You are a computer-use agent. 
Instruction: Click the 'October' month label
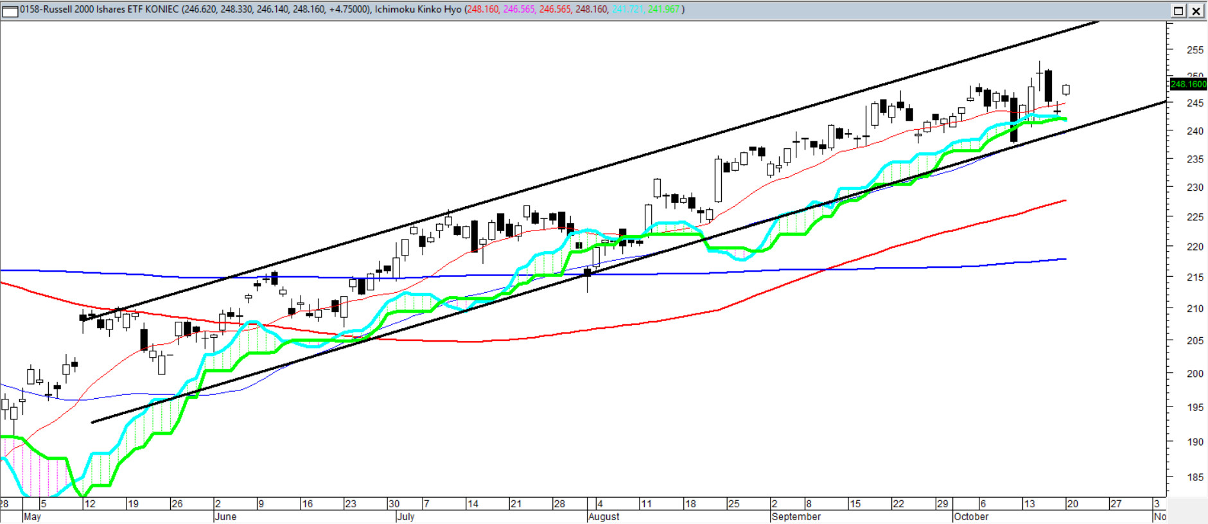(971, 516)
